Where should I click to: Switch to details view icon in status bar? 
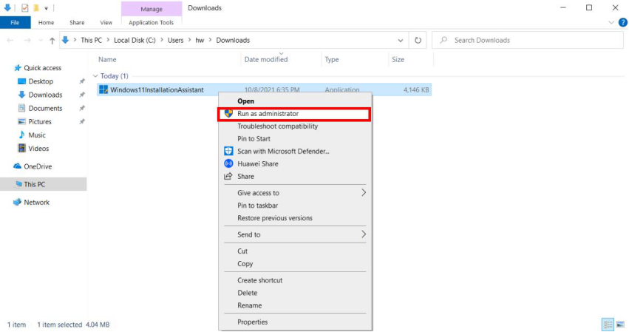click(608, 324)
